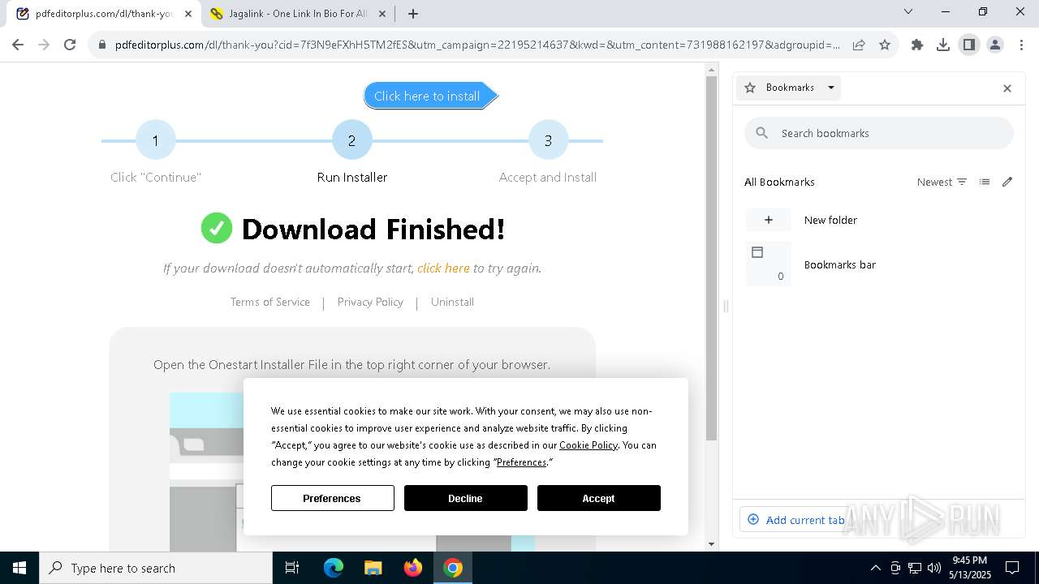This screenshot has width=1039, height=584.
Task: Open the tab search chevron
Action: click(x=908, y=11)
